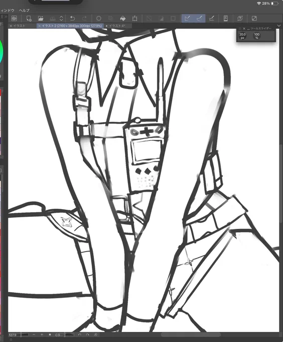Screen dimensions: 283x342
Task: Fit canvas to screen square button
Action: [50, 334]
